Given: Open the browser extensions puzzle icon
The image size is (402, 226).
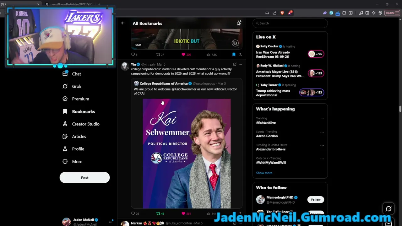Looking at the screenshot, I should 344,13.
